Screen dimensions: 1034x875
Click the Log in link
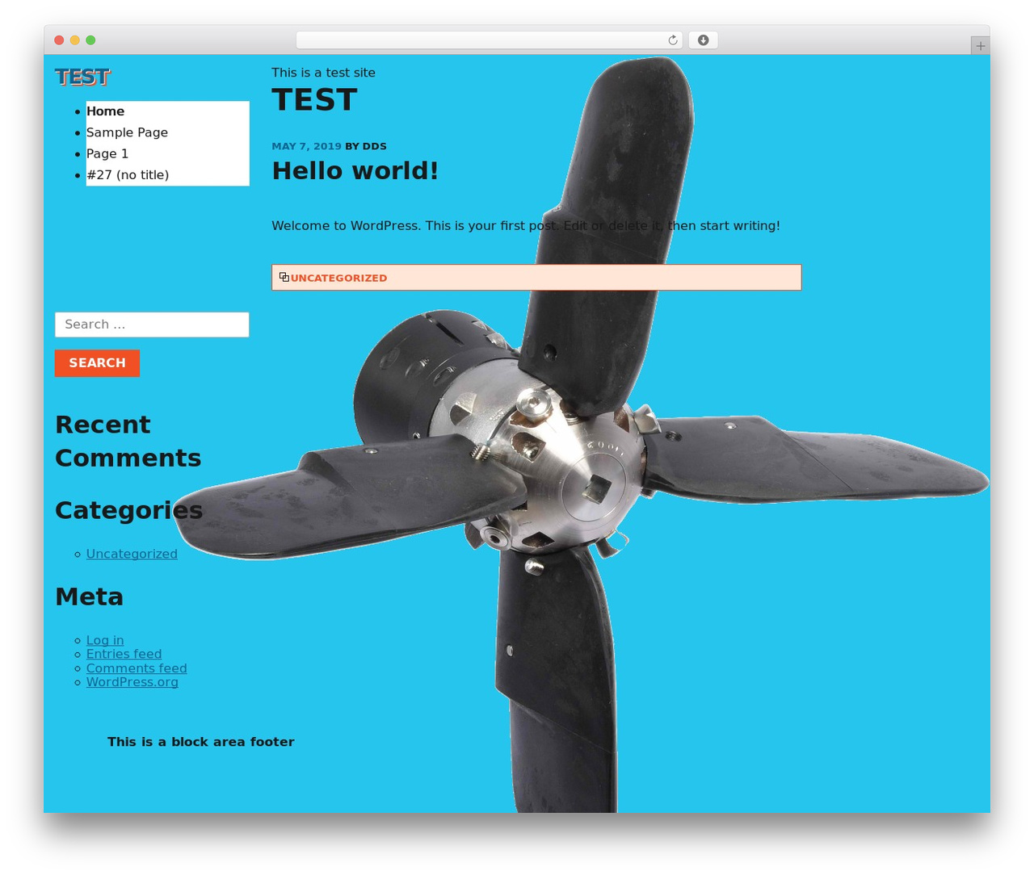pos(105,640)
